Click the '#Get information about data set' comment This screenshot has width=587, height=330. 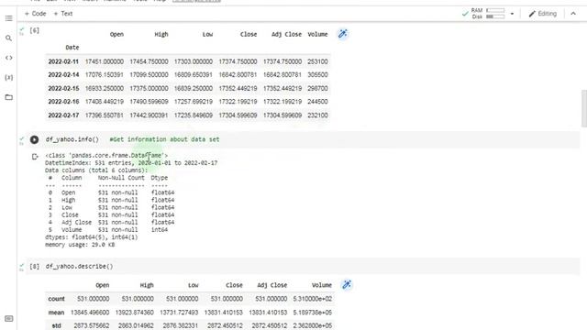point(164,139)
